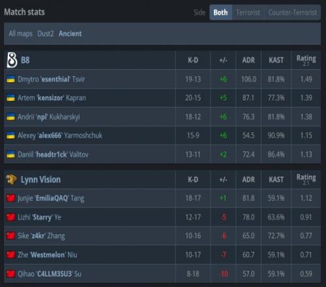The width and height of the screenshot is (326, 287).
Task: Select the Both side filter
Action: click(x=220, y=12)
